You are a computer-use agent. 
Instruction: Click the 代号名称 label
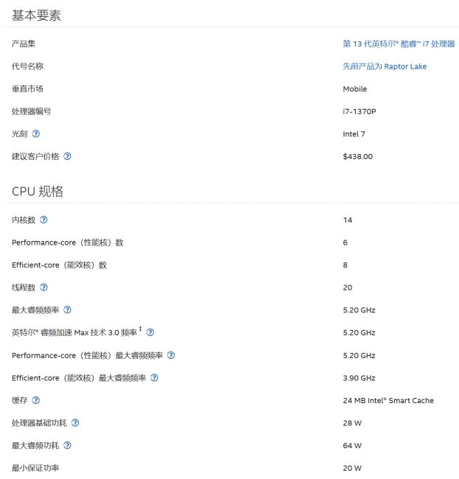(27, 66)
